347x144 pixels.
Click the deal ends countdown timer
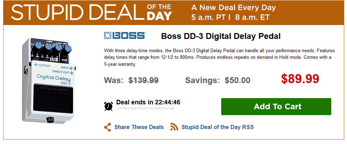[148, 102]
